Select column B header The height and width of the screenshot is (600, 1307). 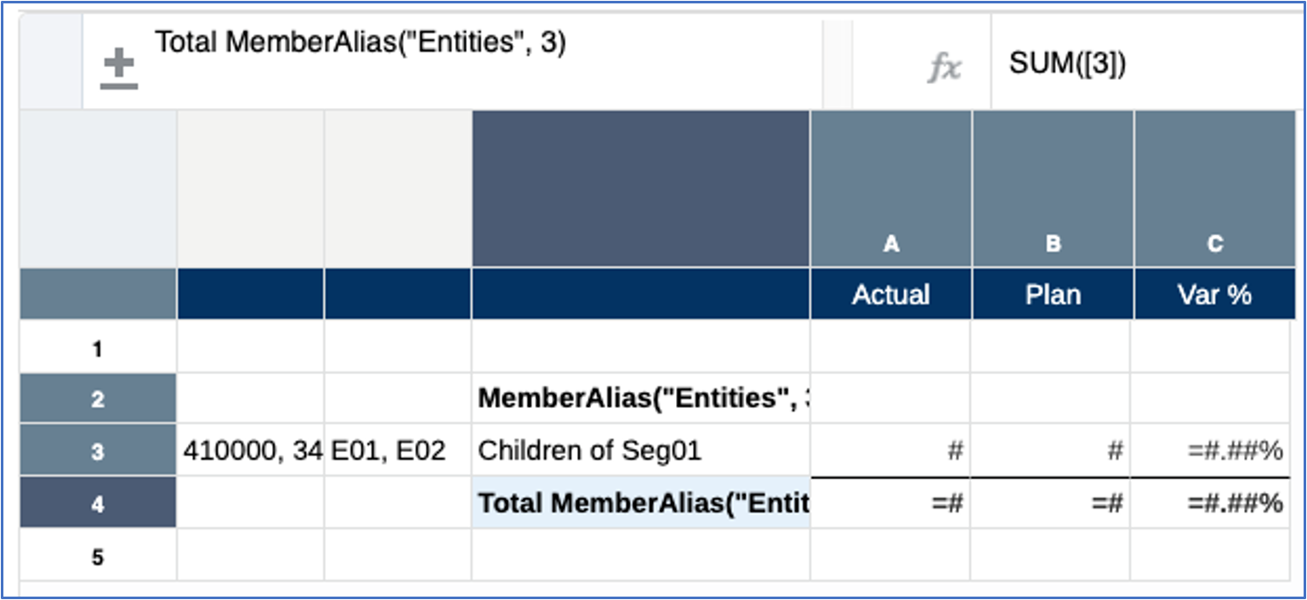tap(1052, 244)
